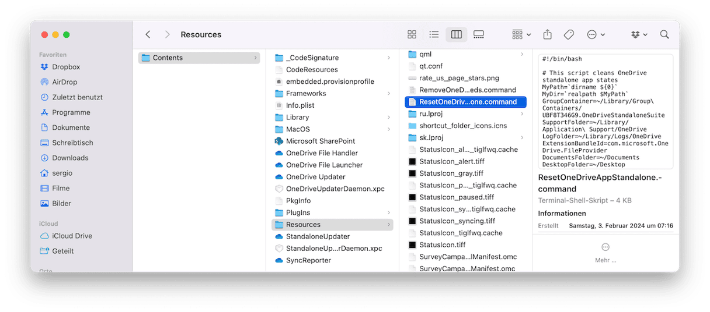
Task: Select ResetOneDriv...one.command file
Action: (x=465, y=102)
